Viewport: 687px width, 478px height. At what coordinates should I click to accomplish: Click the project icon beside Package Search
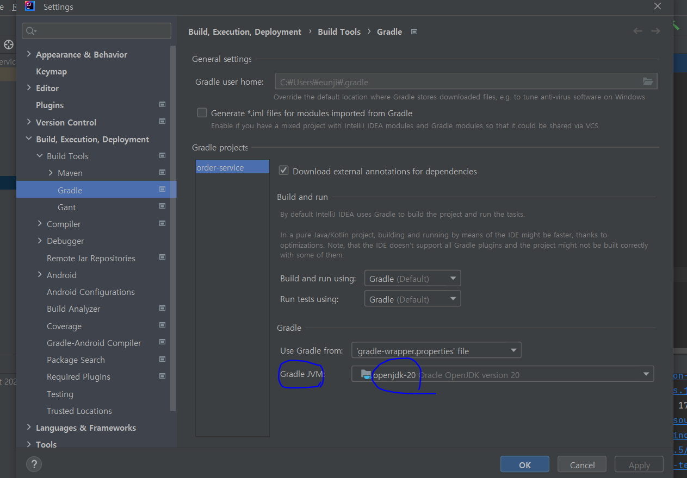tap(162, 359)
